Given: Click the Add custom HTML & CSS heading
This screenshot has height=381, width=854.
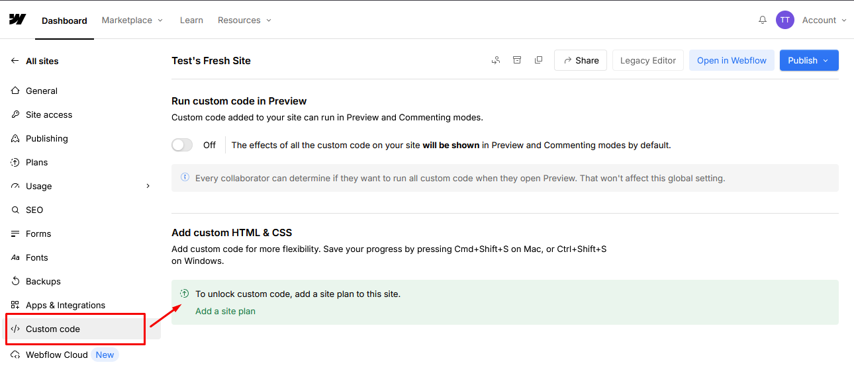Looking at the screenshot, I should pyautogui.click(x=232, y=233).
